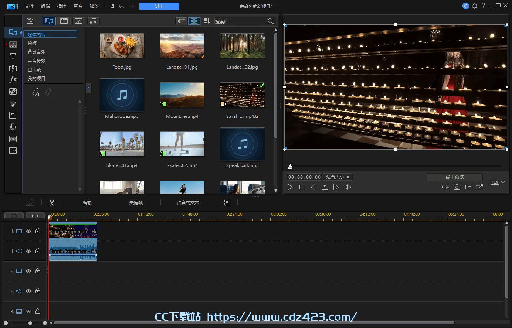Step to next frame

pyautogui.click(x=336, y=187)
